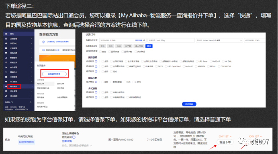The width and height of the screenshot is (278, 154).
Task: Expand the 数据管家 sidebar chevron
Action: point(31,58)
